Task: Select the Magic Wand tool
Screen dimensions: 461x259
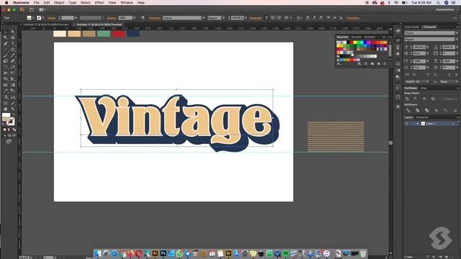Action: click(6, 37)
